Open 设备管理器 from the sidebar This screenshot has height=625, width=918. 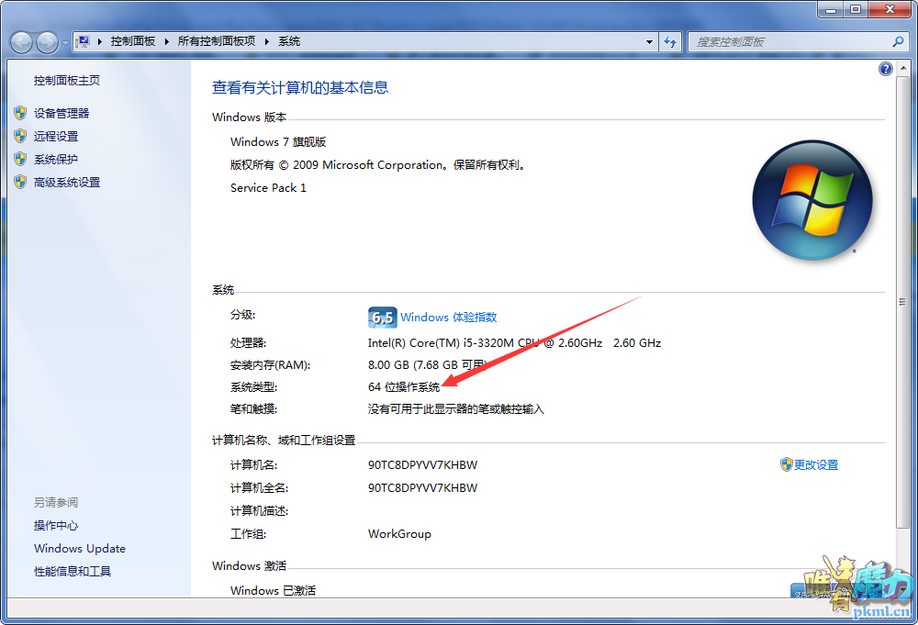62,114
